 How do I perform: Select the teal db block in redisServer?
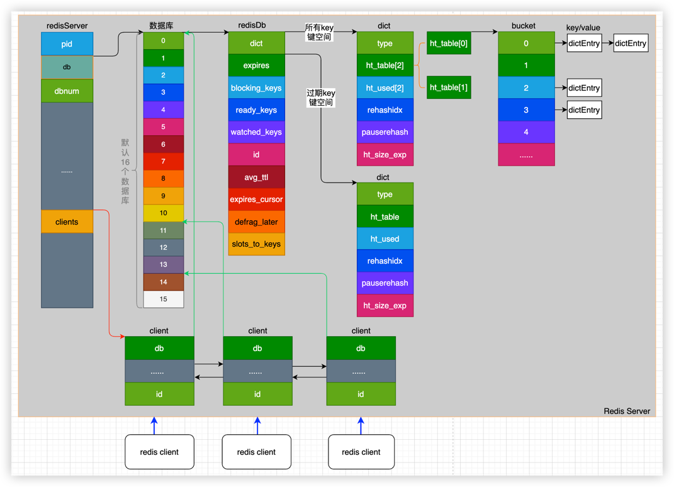(67, 67)
